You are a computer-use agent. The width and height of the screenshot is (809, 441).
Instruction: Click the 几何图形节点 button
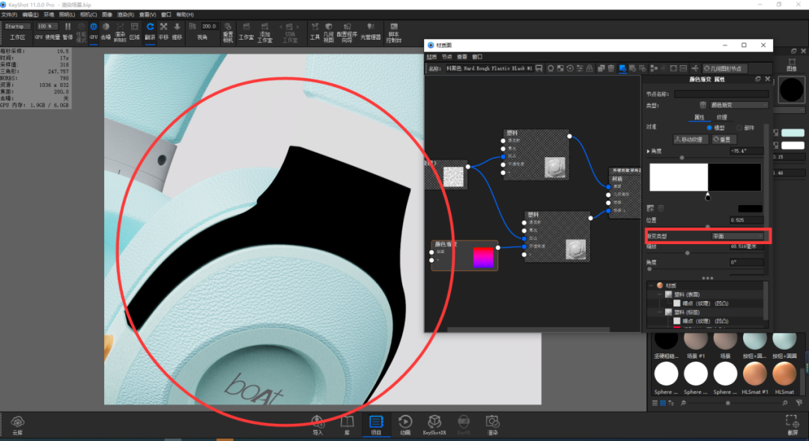724,68
